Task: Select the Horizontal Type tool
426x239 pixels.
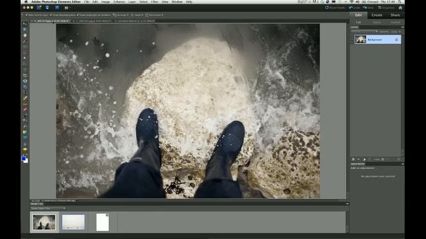Action: (x=25, y=70)
